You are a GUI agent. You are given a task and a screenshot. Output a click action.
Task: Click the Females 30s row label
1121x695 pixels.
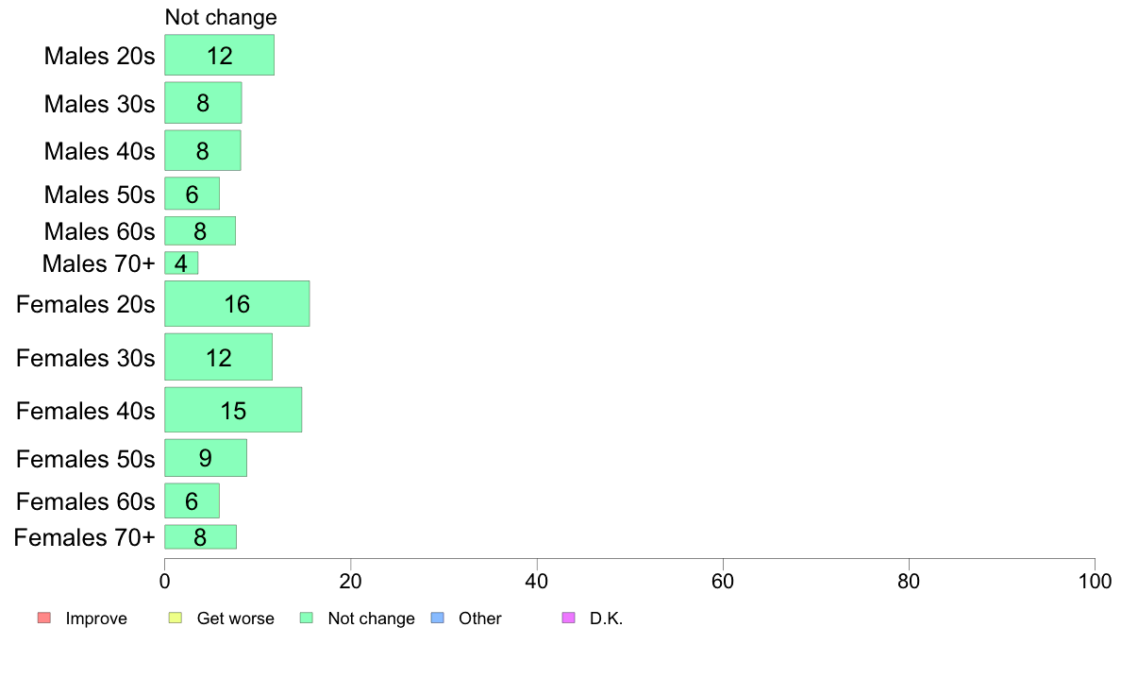pos(85,358)
